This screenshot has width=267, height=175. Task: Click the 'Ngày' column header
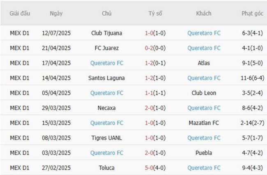[56, 14]
